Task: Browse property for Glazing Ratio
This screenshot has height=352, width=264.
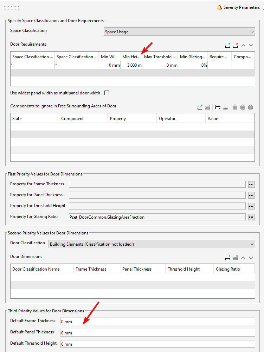Action: click(251, 217)
